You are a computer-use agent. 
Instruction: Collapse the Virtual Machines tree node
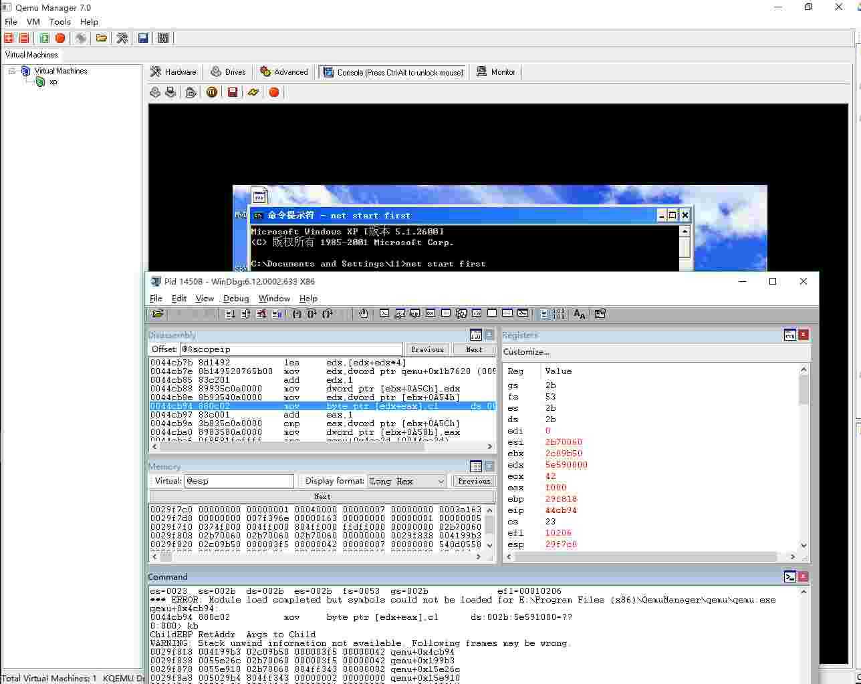(11, 71)
